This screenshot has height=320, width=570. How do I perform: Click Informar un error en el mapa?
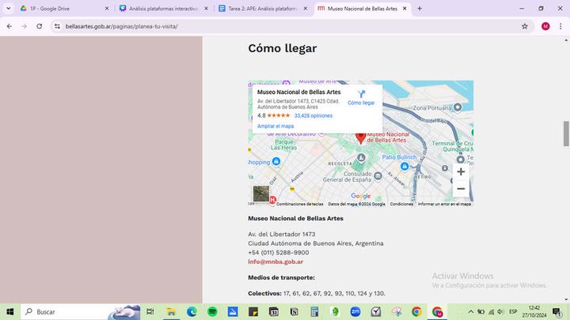(444, 204)
